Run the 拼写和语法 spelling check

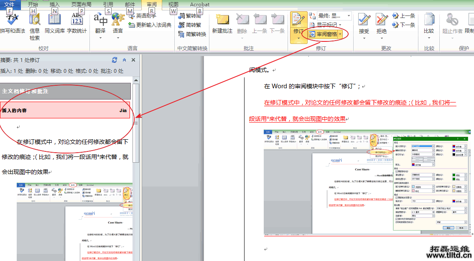point(13,21)
